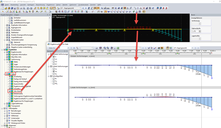Toggle color panel icon at toolbar end
Image resolution: width=221 pixels, height=128 pixels.
click(144, 12)
